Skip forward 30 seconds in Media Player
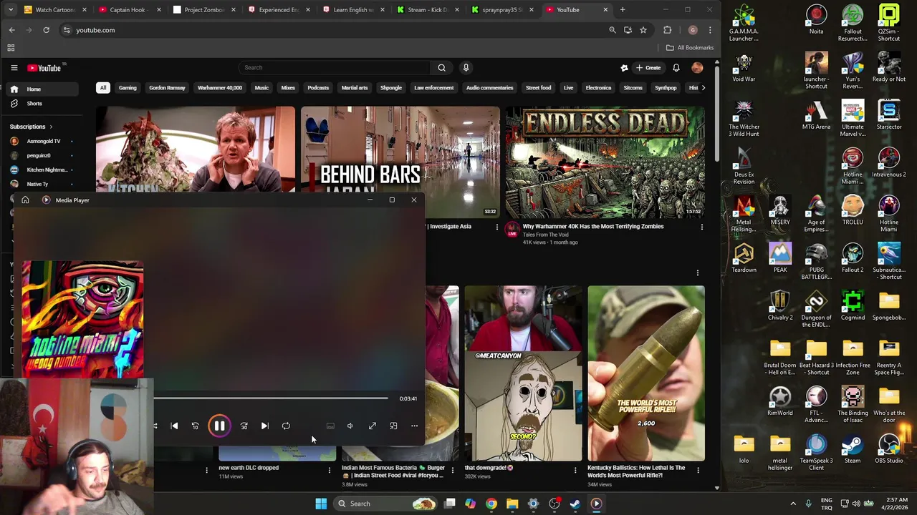Image resolution: width=917 pixels, height=515 pixels. [x=244, y=426]
